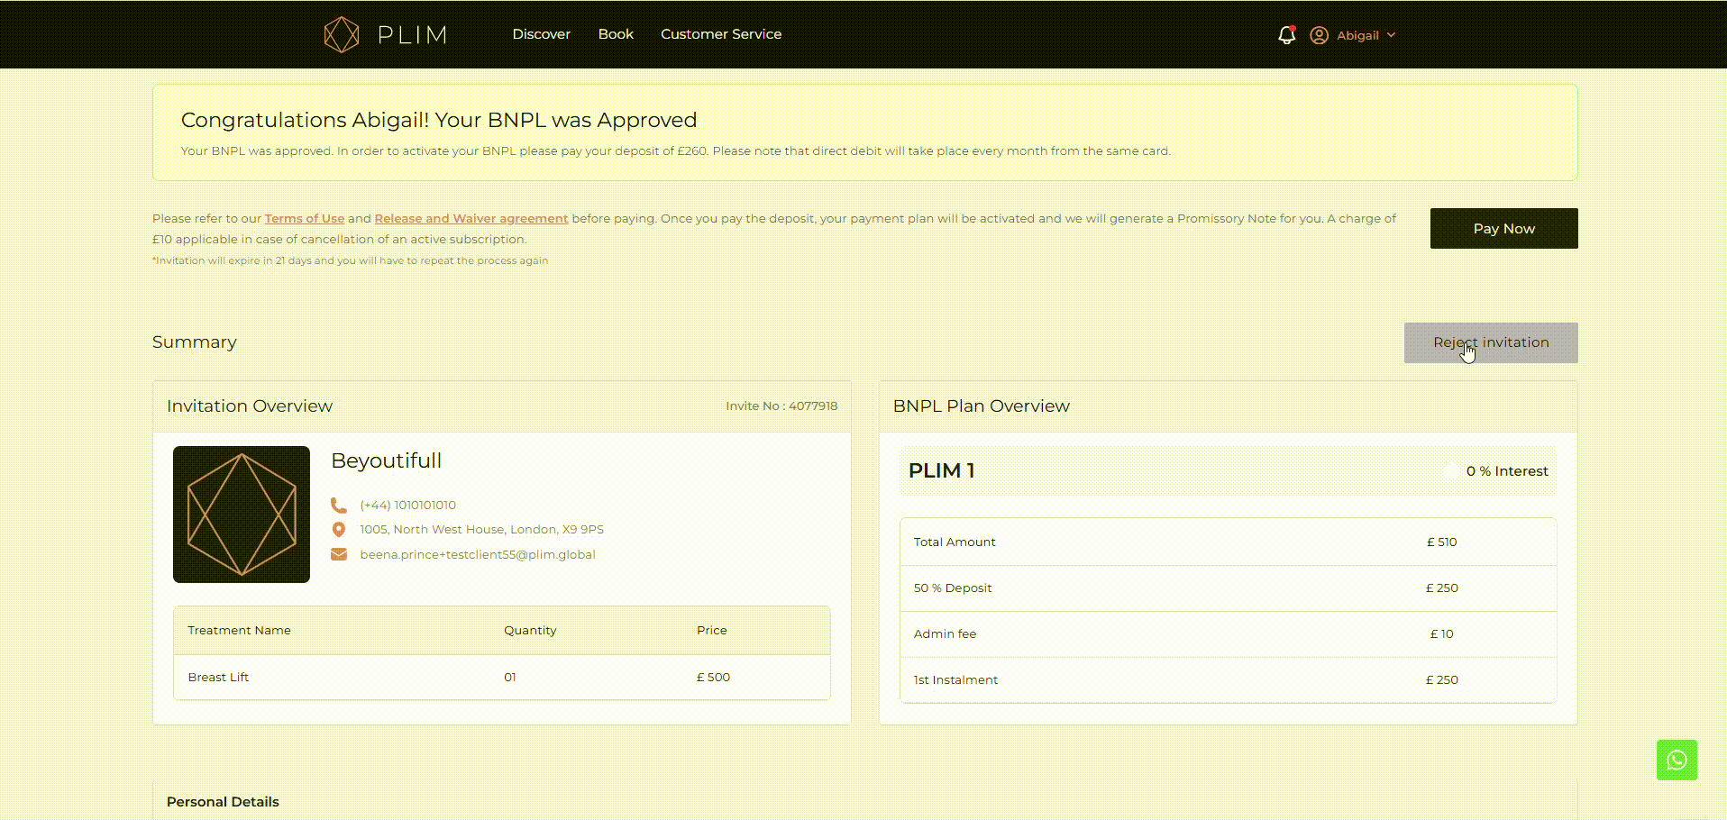Open the Discover menu
Image resolution: width=1727 pixels, height=820 pixels.
coord(541,34)
